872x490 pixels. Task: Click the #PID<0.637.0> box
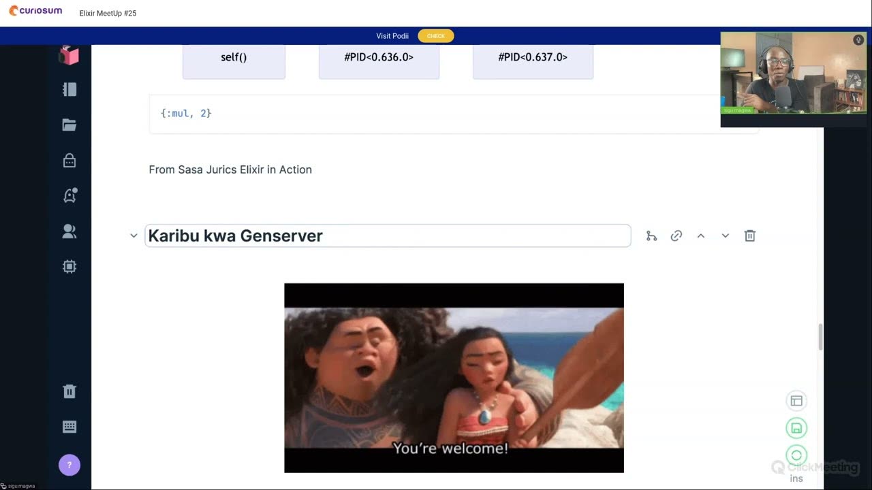tap(533, 61)
